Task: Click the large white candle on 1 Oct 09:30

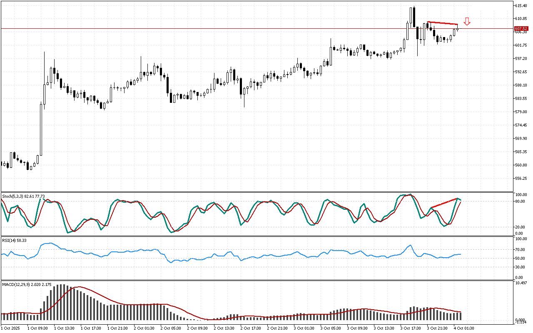Action: pyautogui.click(x=41, y=129)
